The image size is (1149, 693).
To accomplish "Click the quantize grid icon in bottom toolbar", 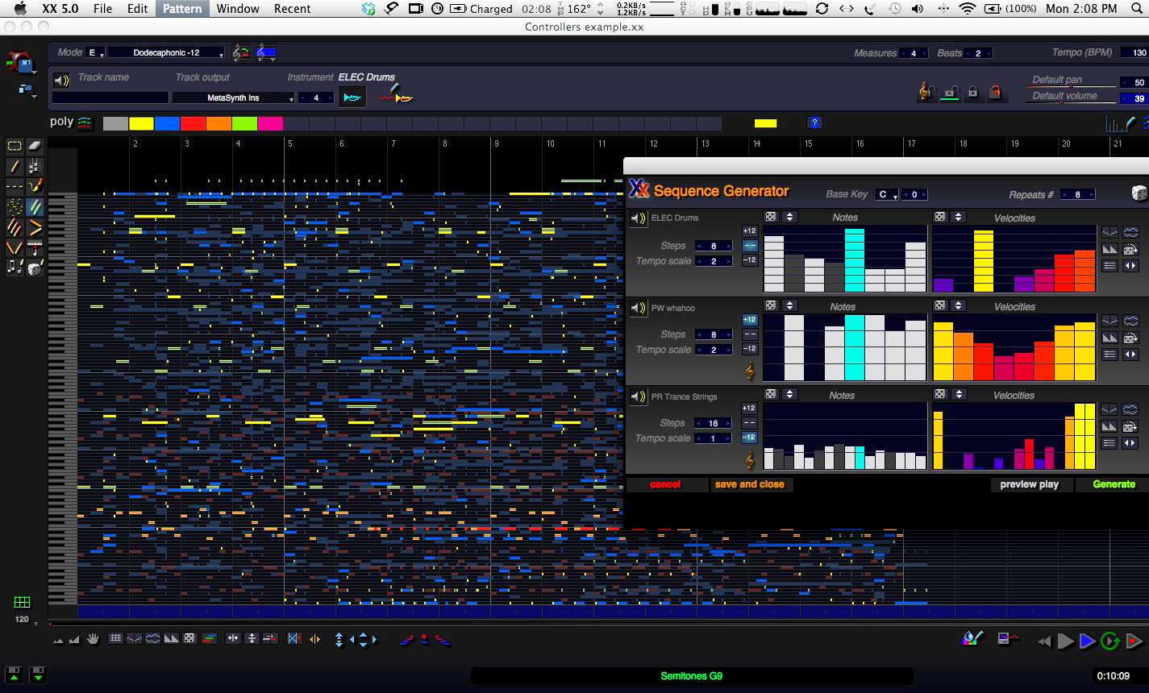I will (x=115, y=638).
